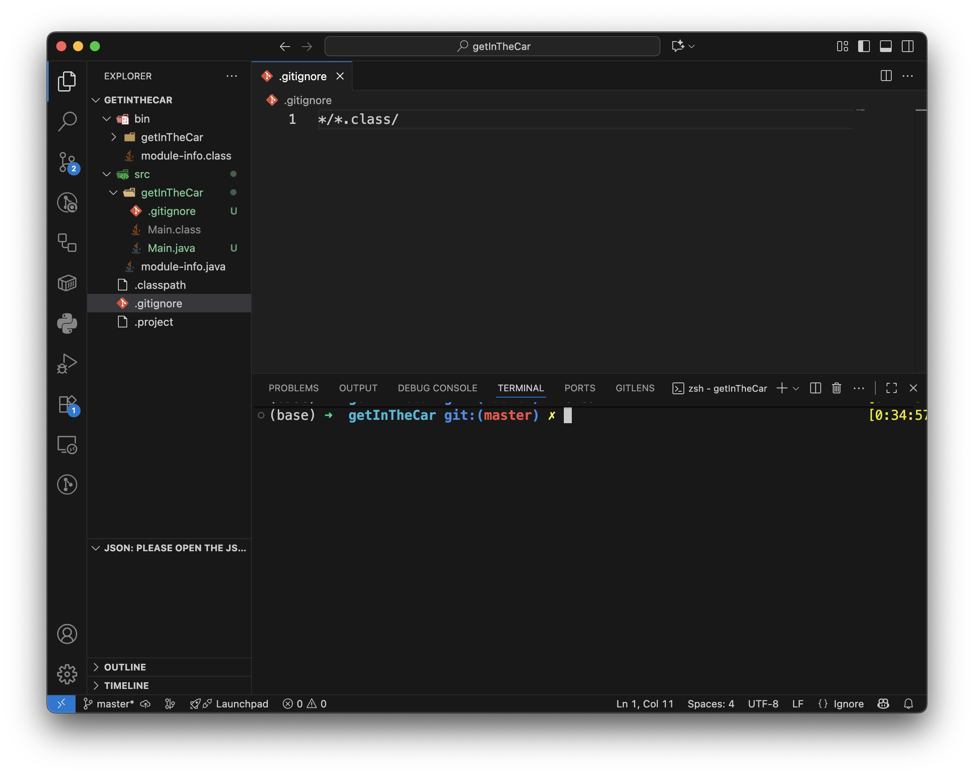Open the Search view in activity bar

[x=67, y=121]
